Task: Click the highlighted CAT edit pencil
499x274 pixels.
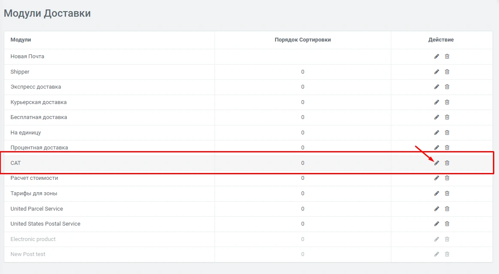Action: coord(436,163)
